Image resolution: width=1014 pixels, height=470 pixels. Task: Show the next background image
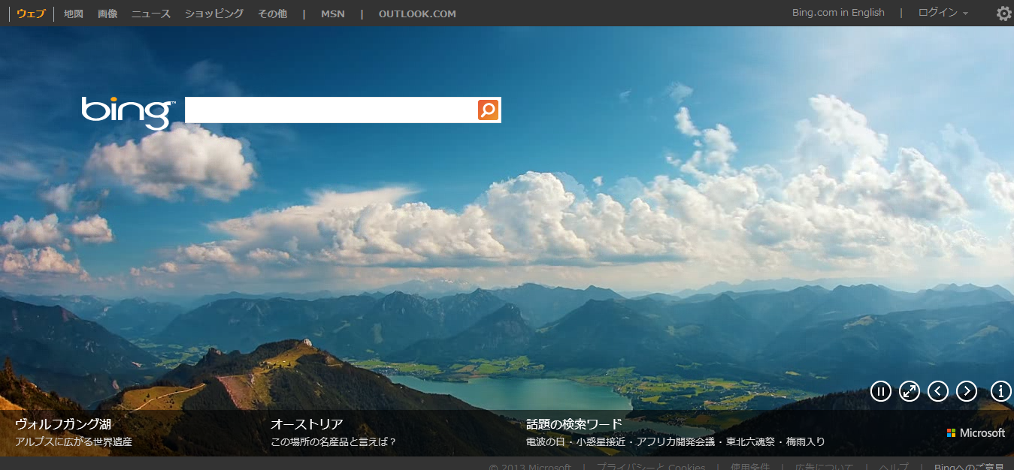[966, 391]
